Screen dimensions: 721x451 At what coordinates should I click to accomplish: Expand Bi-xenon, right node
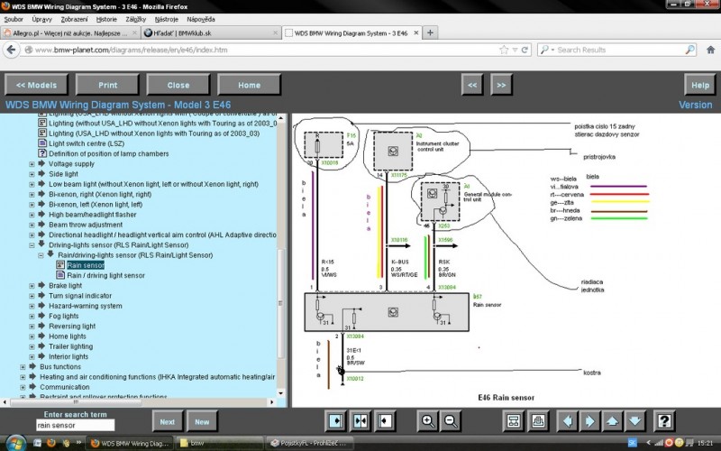coord(32,194)
